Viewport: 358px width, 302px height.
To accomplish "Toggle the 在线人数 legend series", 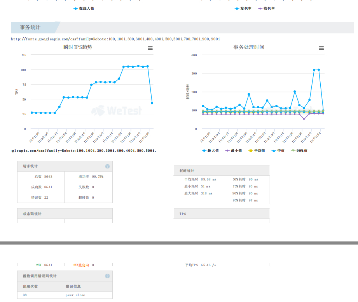I will (x=84, y=9).
